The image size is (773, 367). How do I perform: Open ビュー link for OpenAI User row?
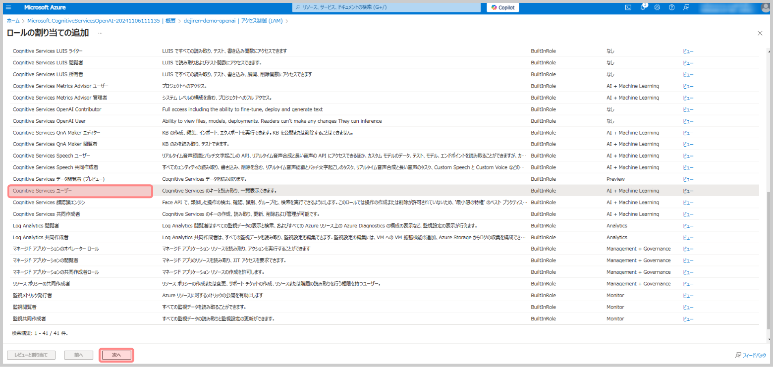coord(688,121)
